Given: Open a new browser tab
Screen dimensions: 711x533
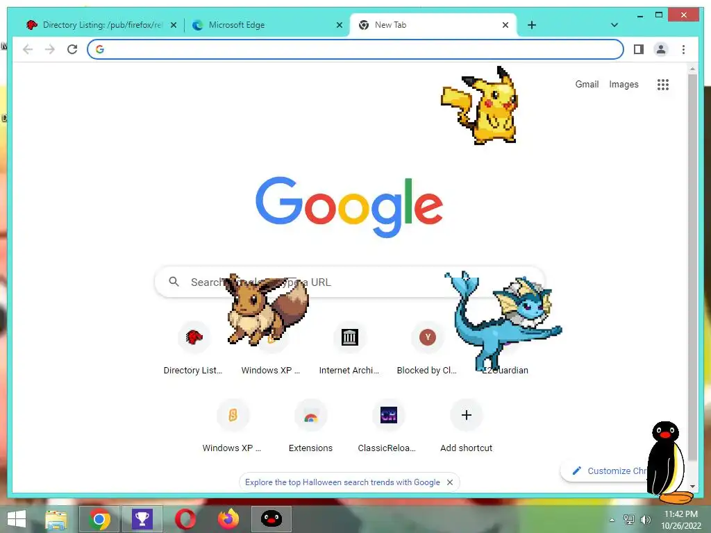Looking at the screenshot, I should (532, 25).
